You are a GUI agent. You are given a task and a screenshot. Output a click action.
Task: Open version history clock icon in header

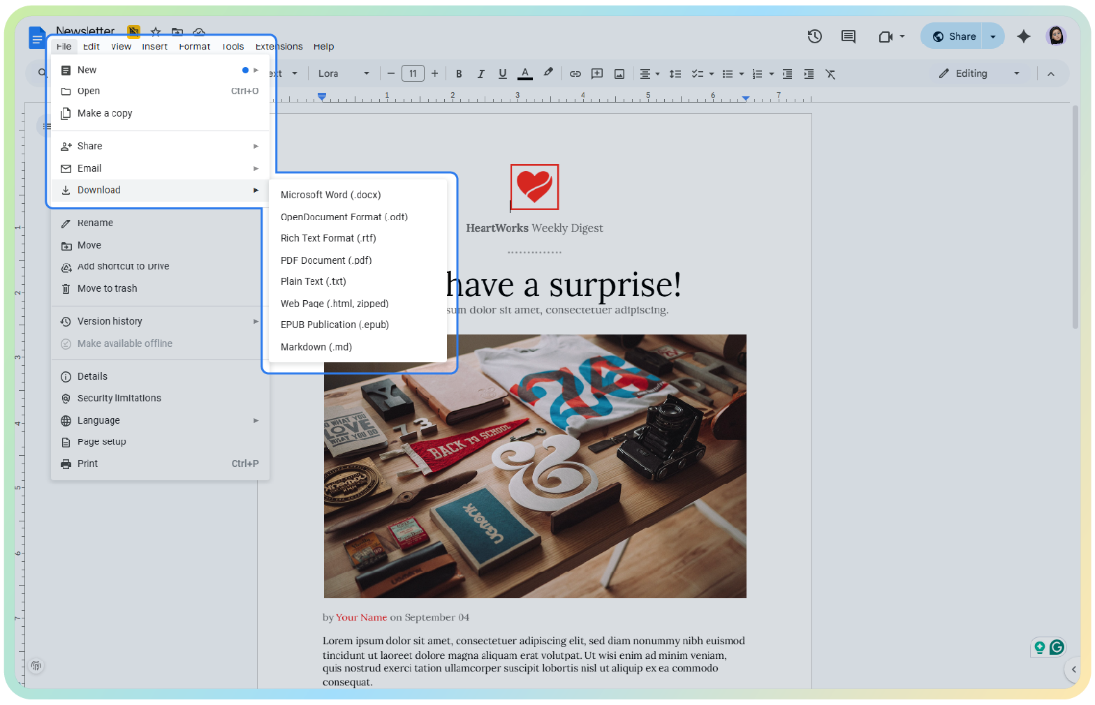(x=814, y=36)
